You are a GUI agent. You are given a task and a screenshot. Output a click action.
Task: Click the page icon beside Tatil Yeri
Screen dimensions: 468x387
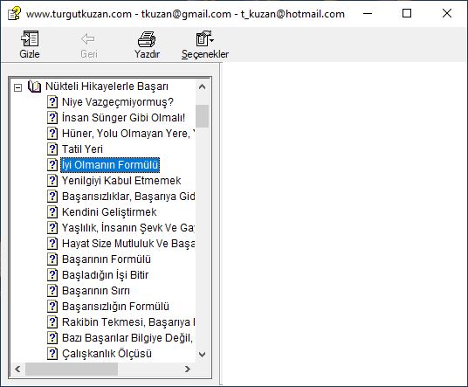click(x=52, y=149)
